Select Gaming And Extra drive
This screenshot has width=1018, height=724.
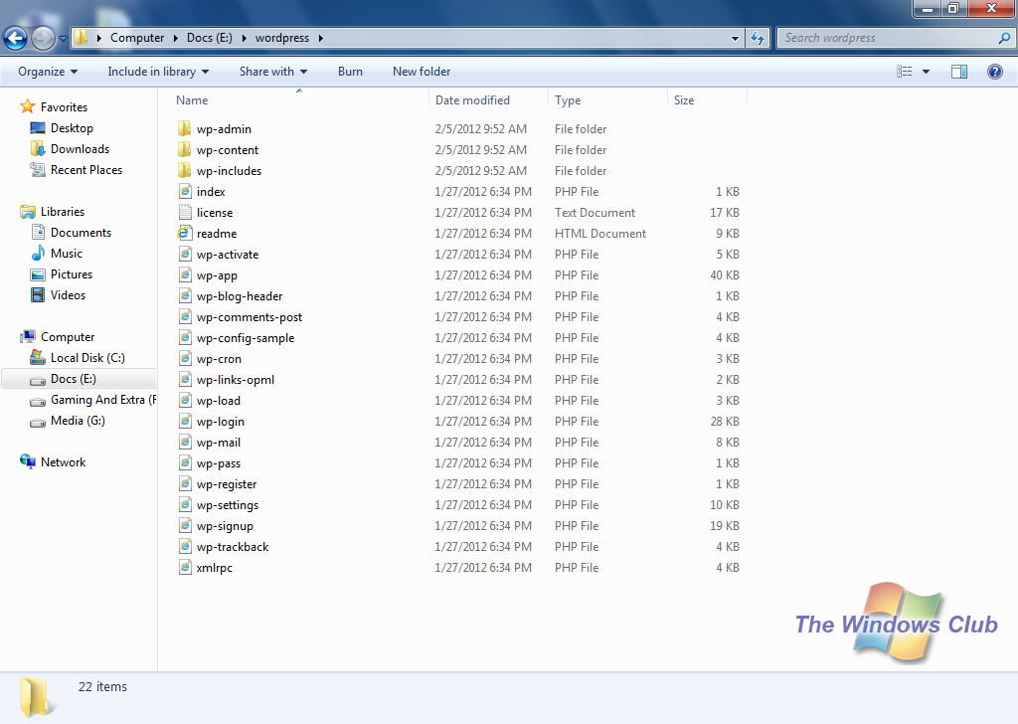103,400
